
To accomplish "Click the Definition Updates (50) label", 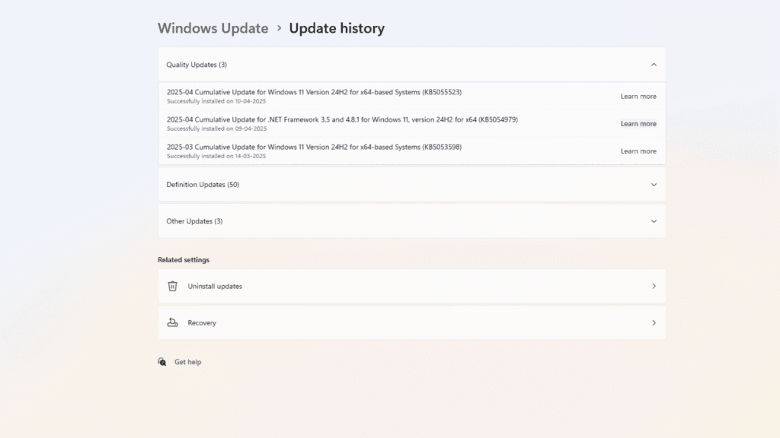I will pos(203,184).
